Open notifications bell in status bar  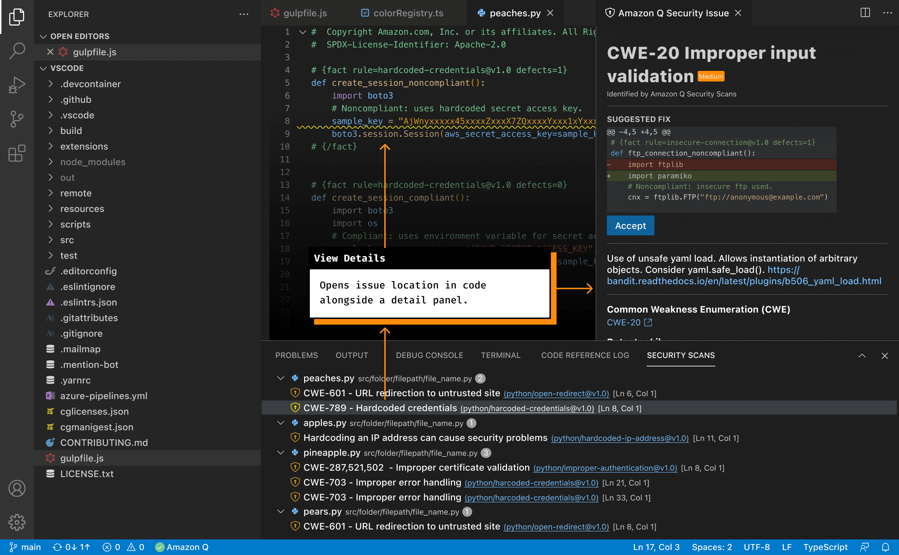[x=886, y=547]
